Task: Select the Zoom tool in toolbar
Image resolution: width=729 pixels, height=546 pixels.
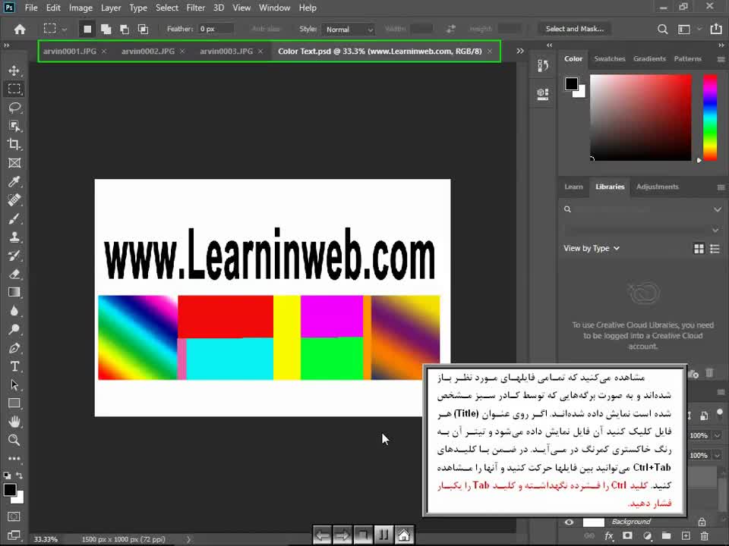Action: click(x=14, y=440)
